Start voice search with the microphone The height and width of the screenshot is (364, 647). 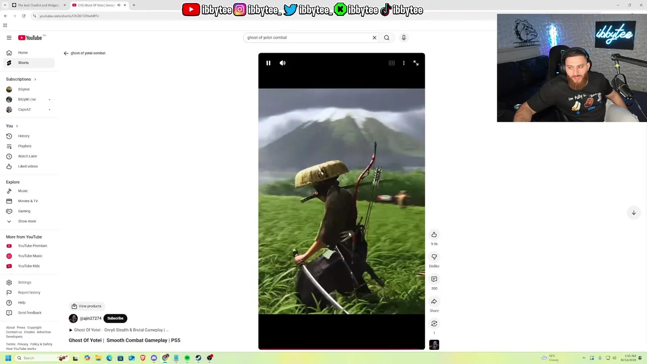[403, 37]
